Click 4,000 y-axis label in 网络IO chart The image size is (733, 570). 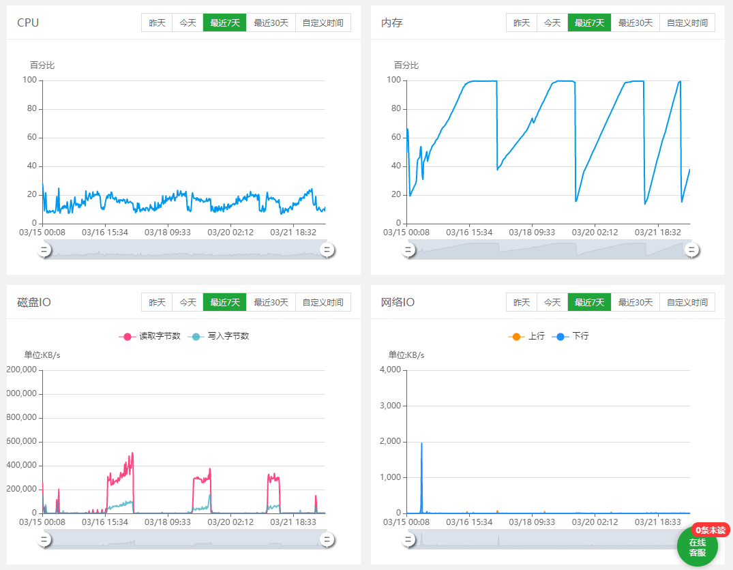click(x=390, y=370)
